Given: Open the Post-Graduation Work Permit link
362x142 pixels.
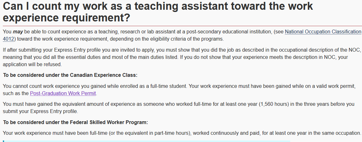Looking at the screenshot, I should (x=63, y=93).
